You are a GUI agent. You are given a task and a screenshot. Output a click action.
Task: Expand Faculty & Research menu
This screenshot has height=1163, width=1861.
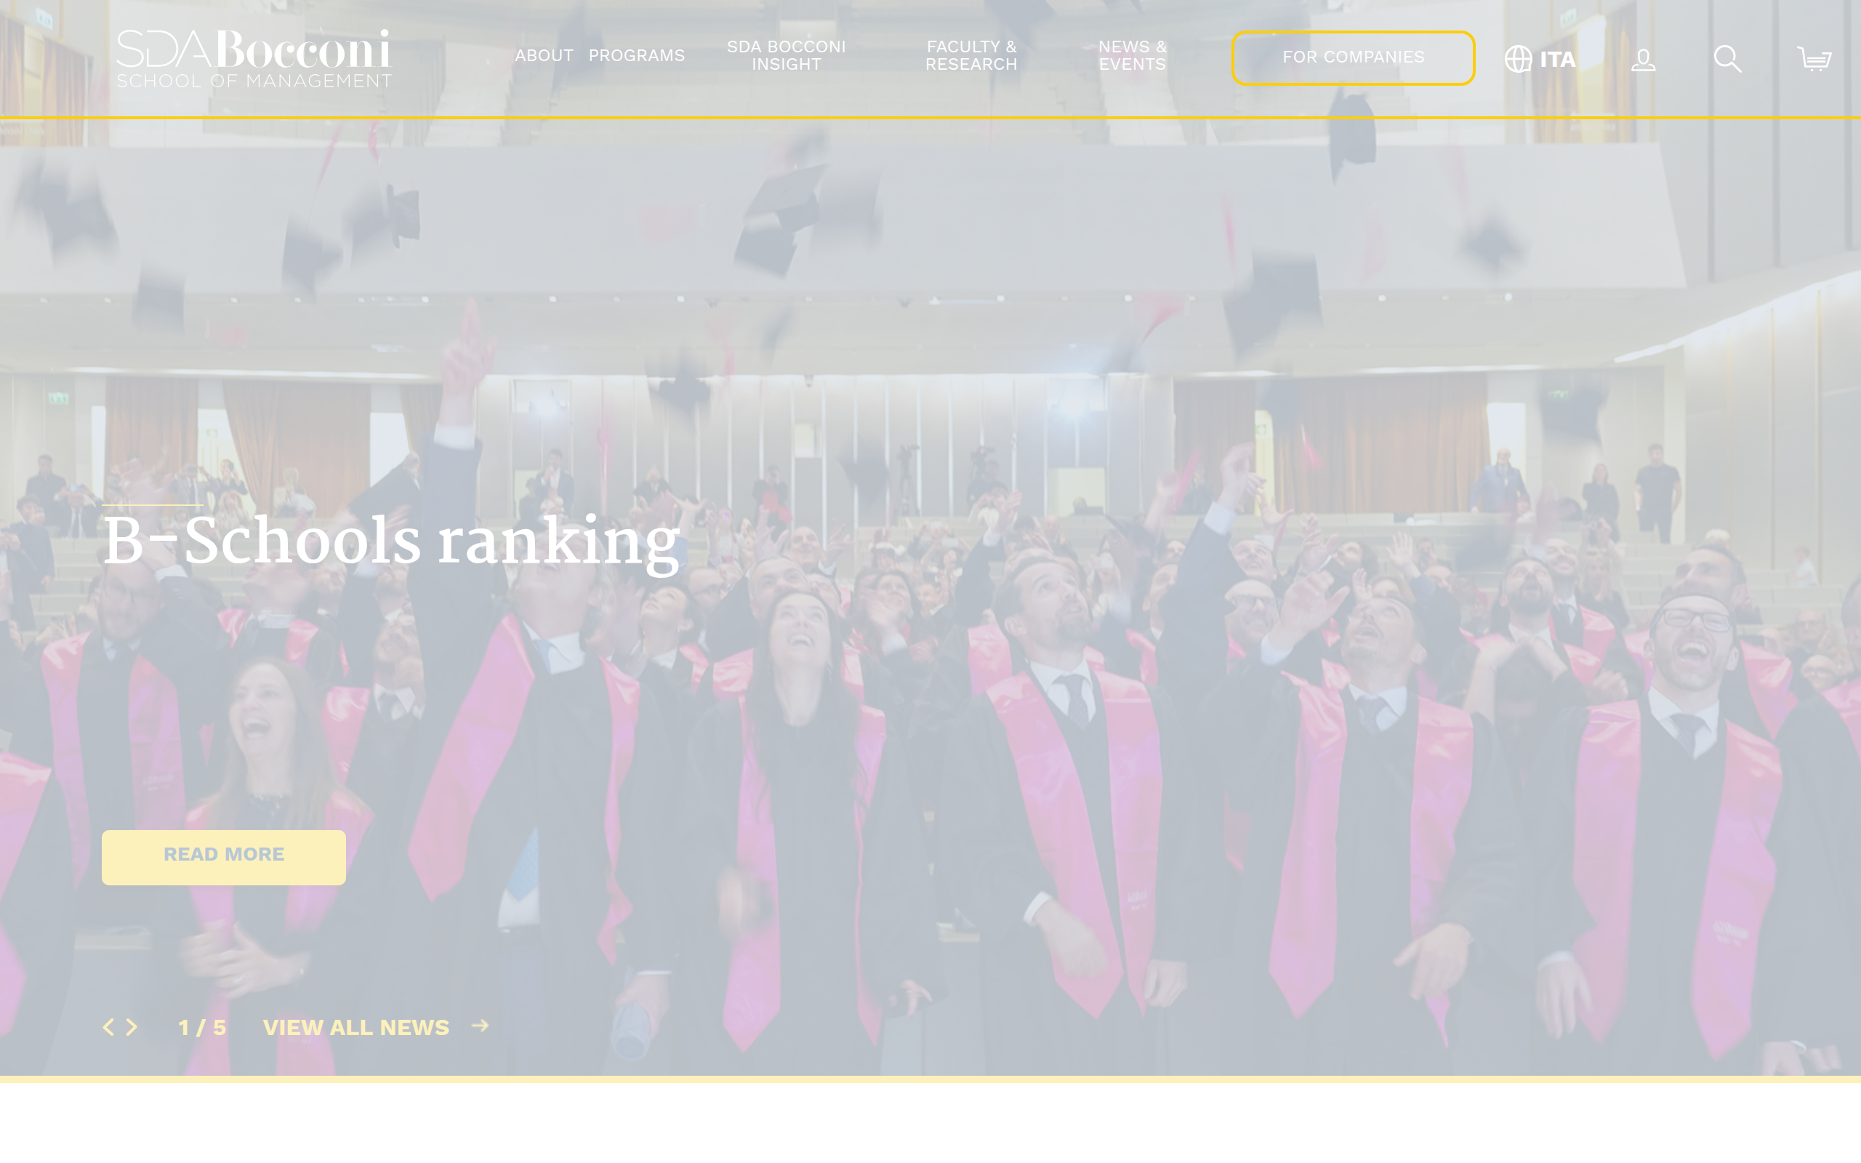(971, 55)
